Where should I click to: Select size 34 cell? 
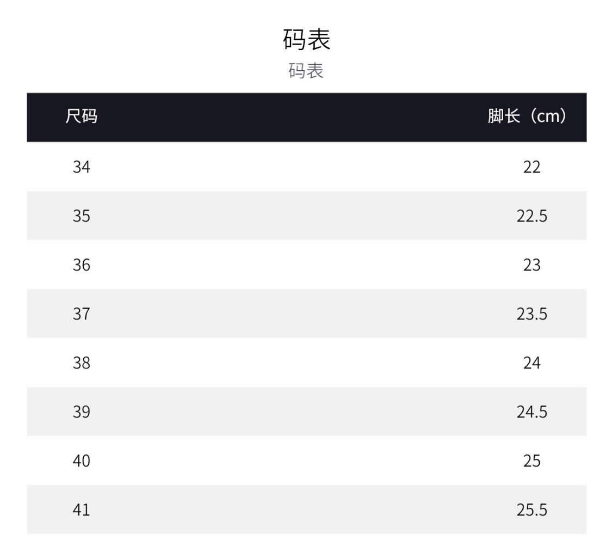click(x=81, y=167)
